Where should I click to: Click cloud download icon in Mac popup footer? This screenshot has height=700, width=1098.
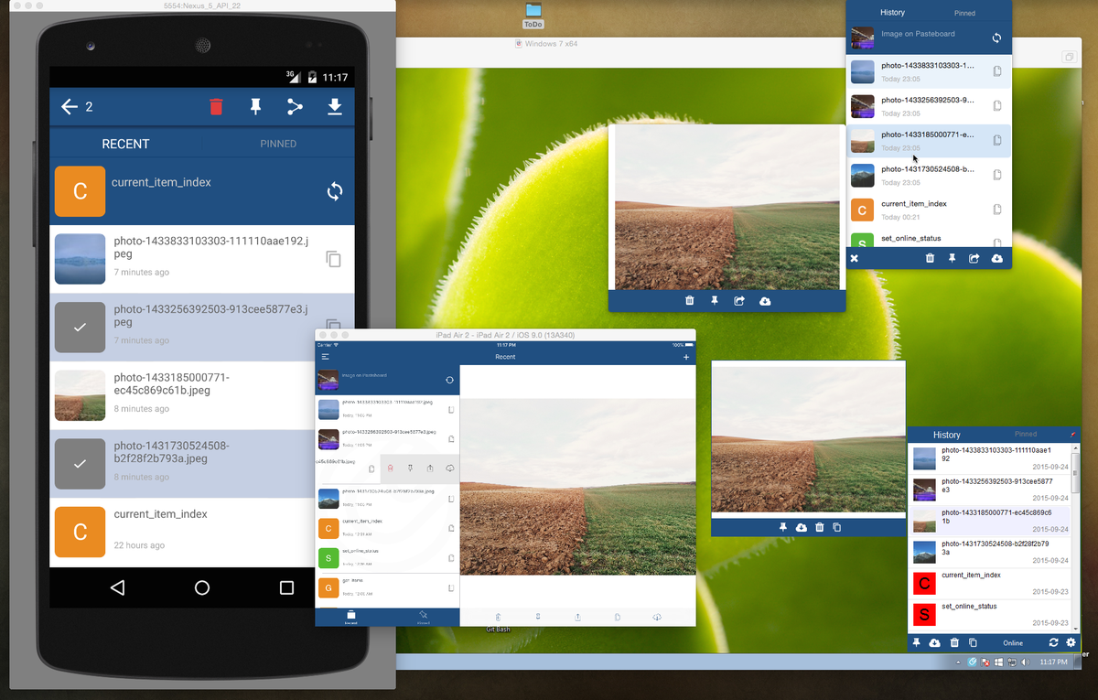(996, 259)
